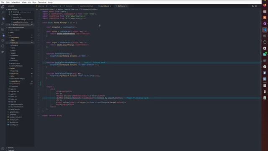The image size is (268, 151).
Task: Open reportWebVitals.ts in the file tree
Action: tap(17, 107)
